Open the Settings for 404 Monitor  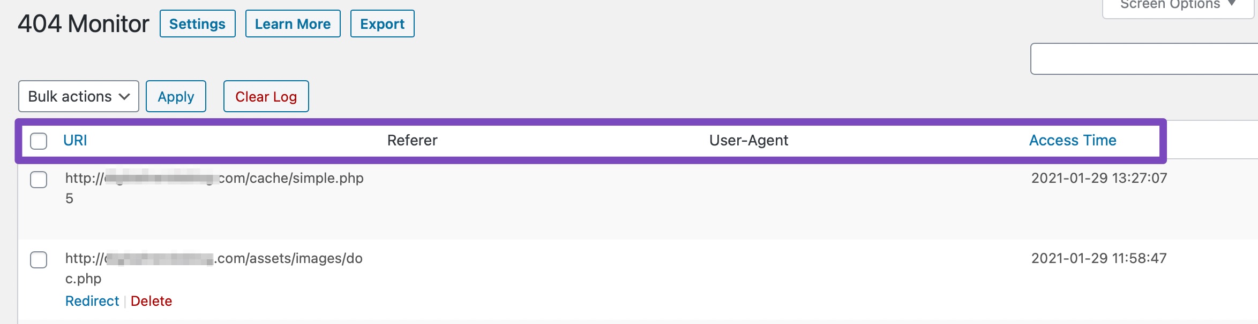point(197,24)
